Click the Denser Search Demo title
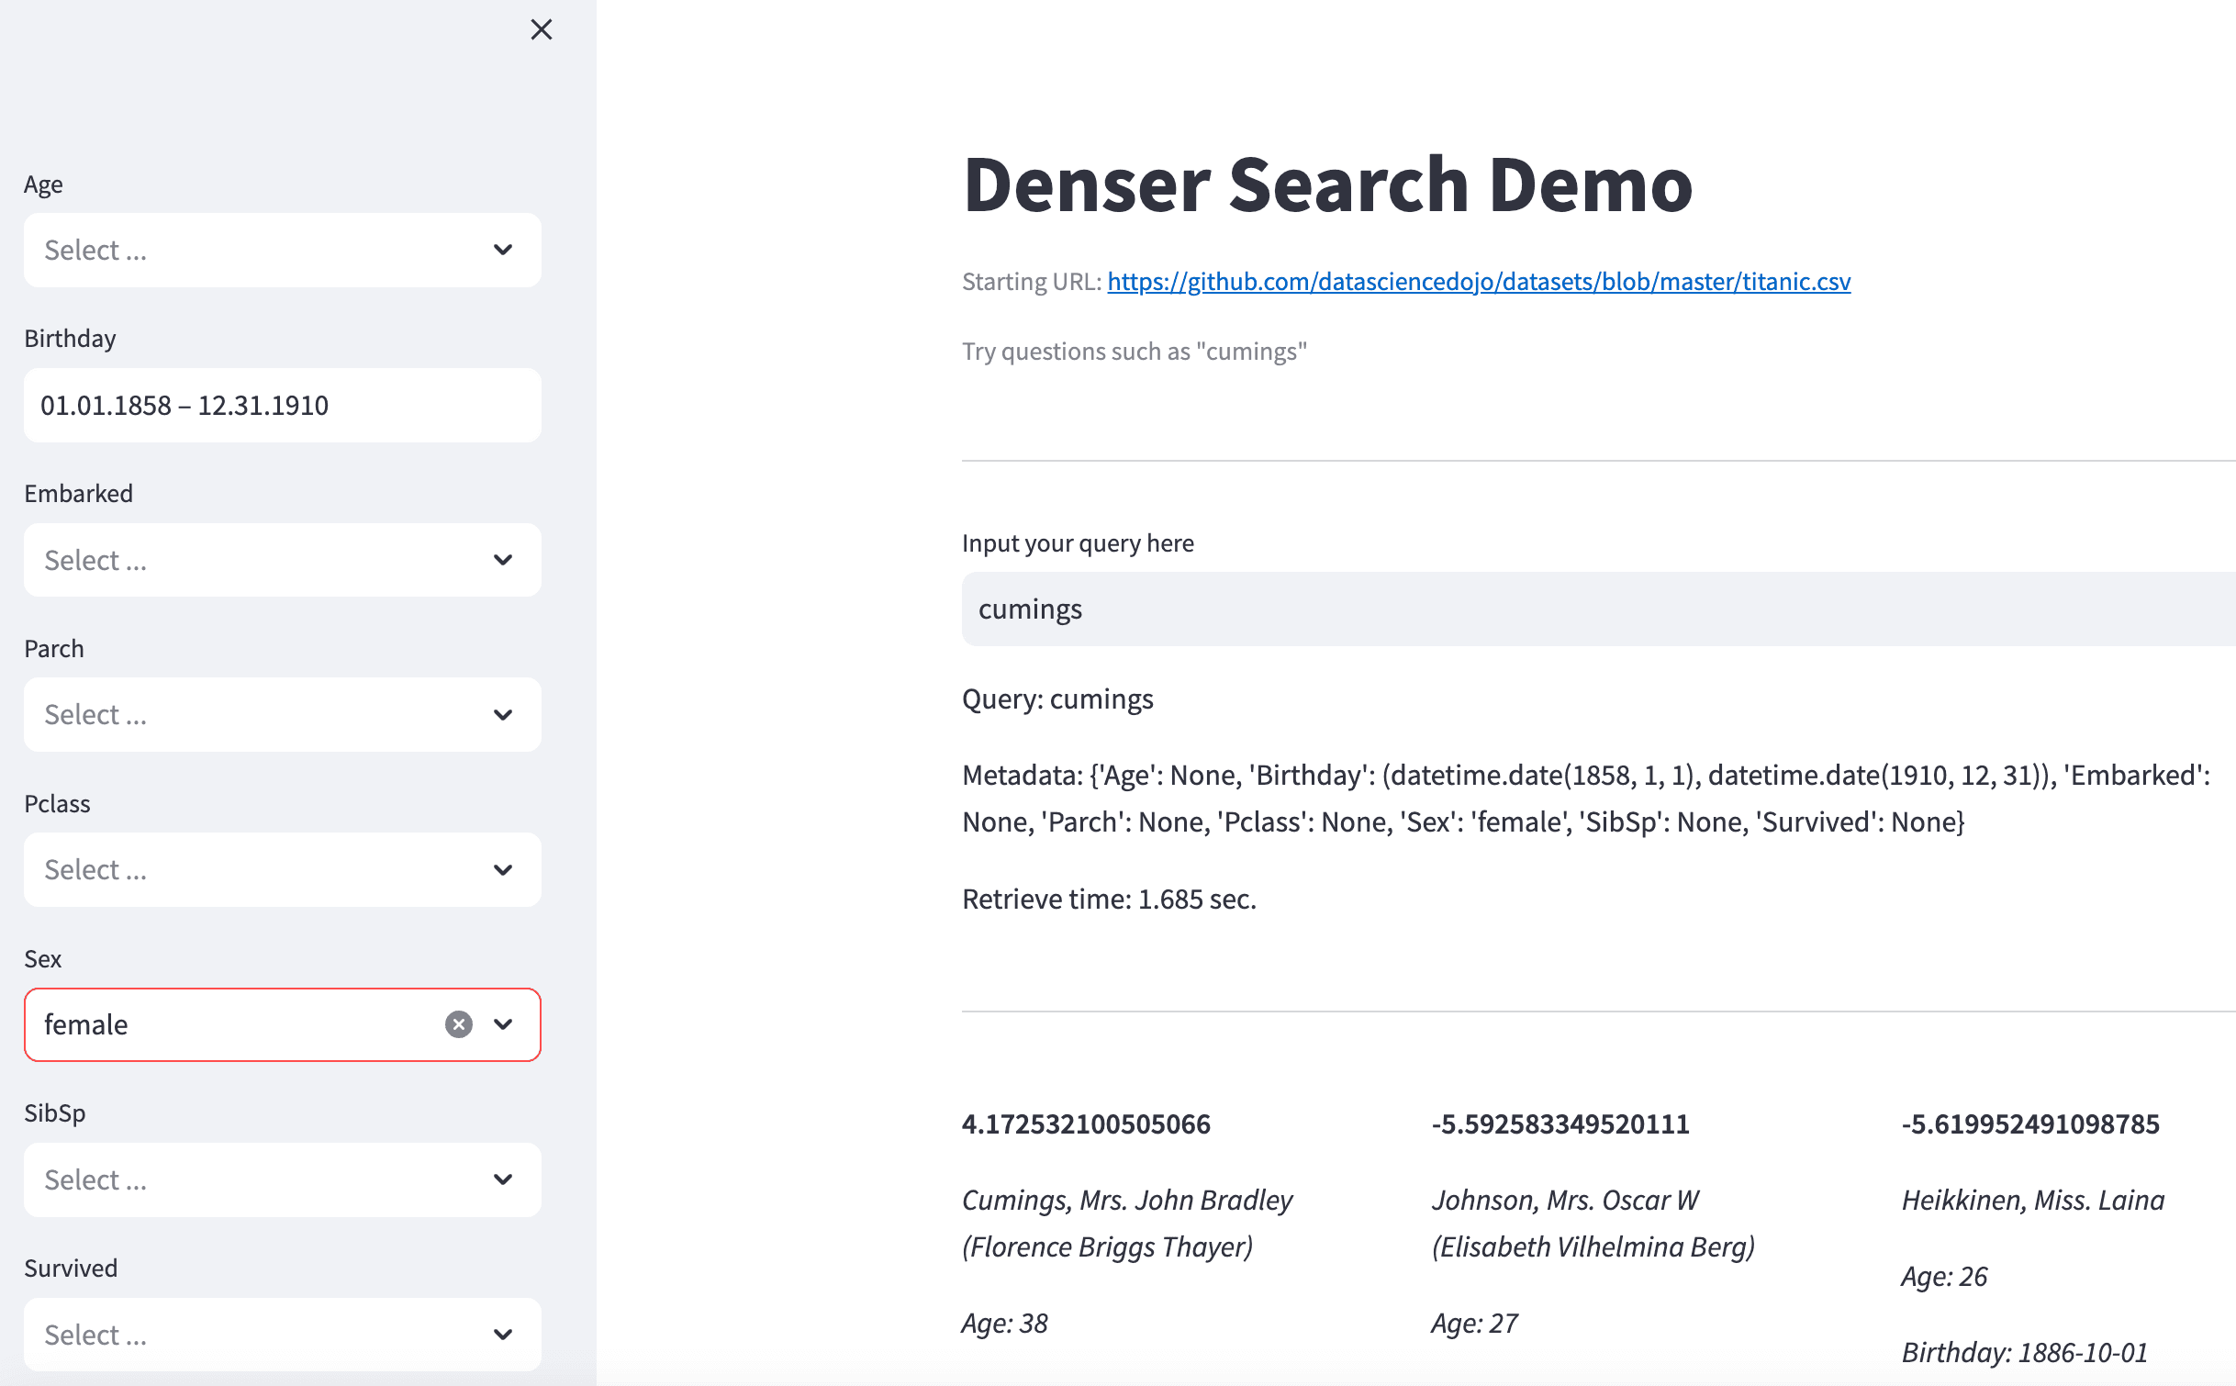 [1327, 184]
